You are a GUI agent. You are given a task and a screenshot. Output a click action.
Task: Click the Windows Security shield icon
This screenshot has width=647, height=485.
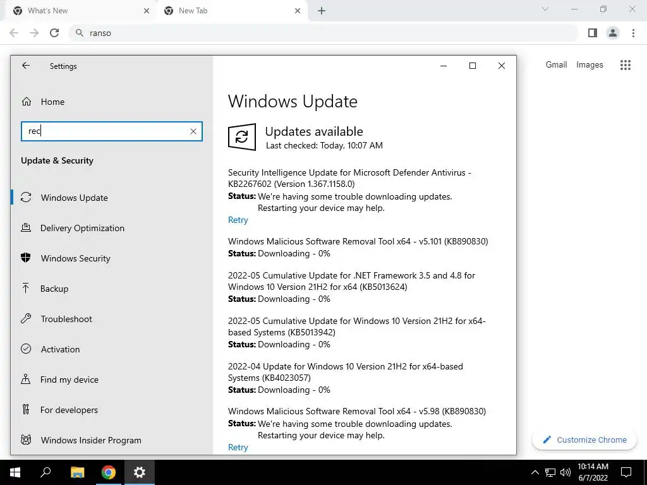(x=26, y=258)
